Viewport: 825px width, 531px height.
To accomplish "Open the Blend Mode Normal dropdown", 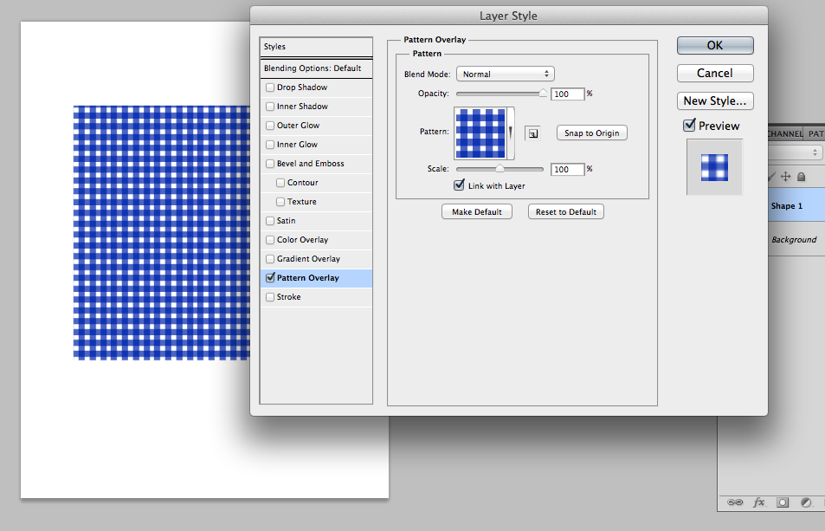I will 505,74.
